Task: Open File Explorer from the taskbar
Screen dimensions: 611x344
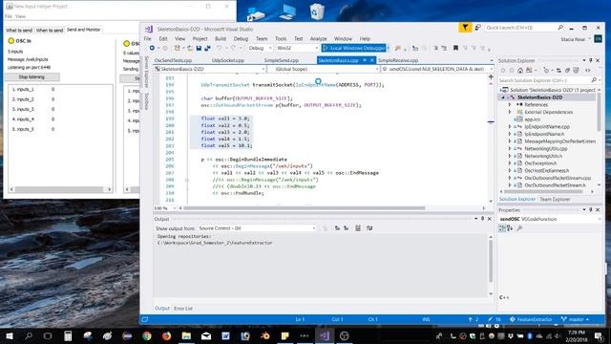Action: tap(186, 335)
